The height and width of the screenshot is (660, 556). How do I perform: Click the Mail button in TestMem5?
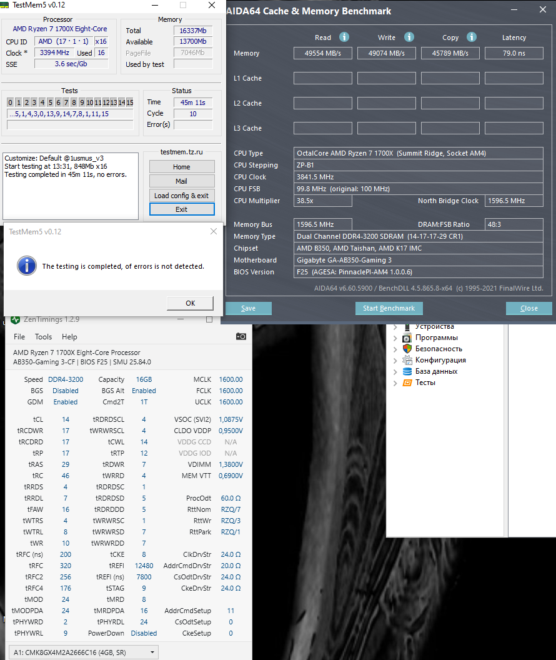tap(182, 181)
